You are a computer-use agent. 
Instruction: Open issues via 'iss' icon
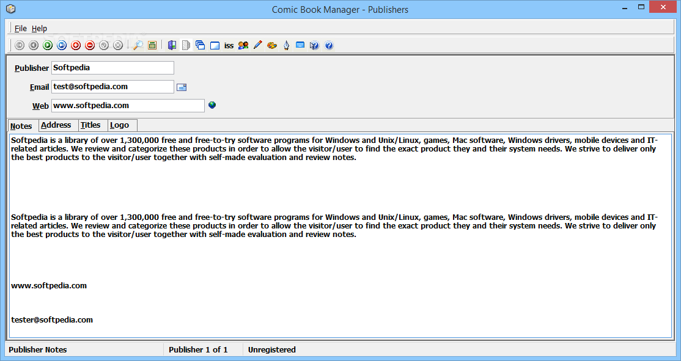229,46
